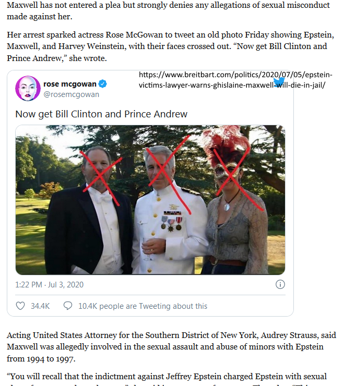Like the tweet via heart icon
Screen dimensions: 344x386
(x=20, y=306)
